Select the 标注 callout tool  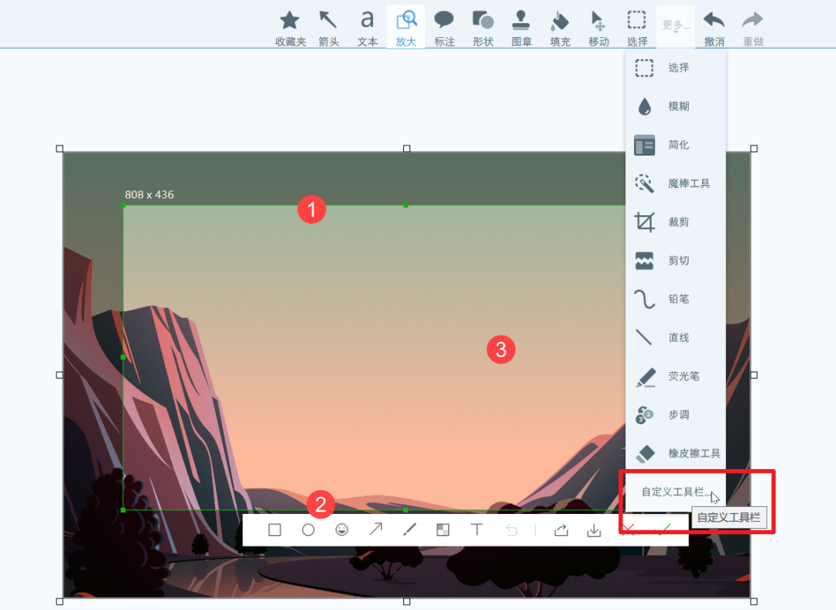pyautogui.click(x=444, y=28)
